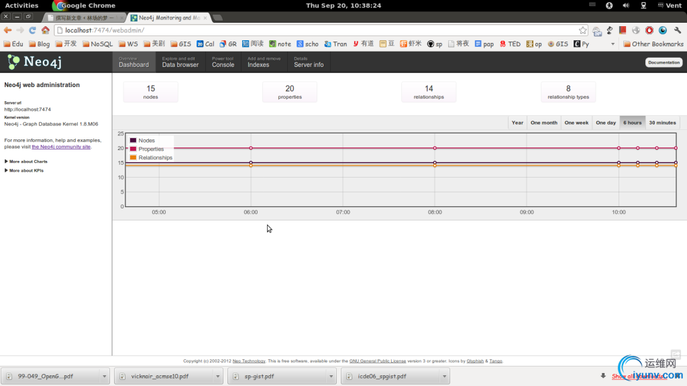The height and width of the screenshot is (386, 687).
Task: Reload the page with refresh icon
Action: pos(32,30)
